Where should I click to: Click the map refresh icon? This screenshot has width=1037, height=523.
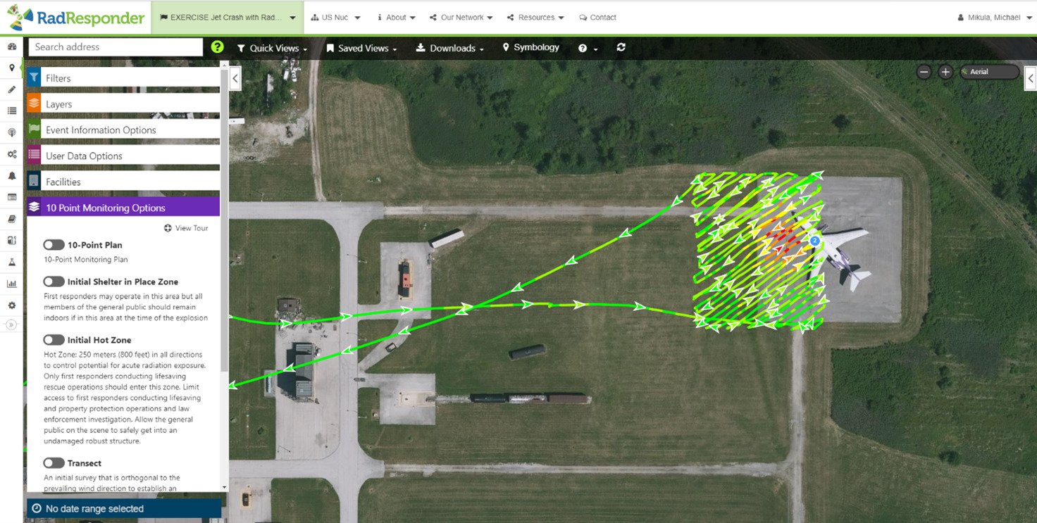(621, 47)
